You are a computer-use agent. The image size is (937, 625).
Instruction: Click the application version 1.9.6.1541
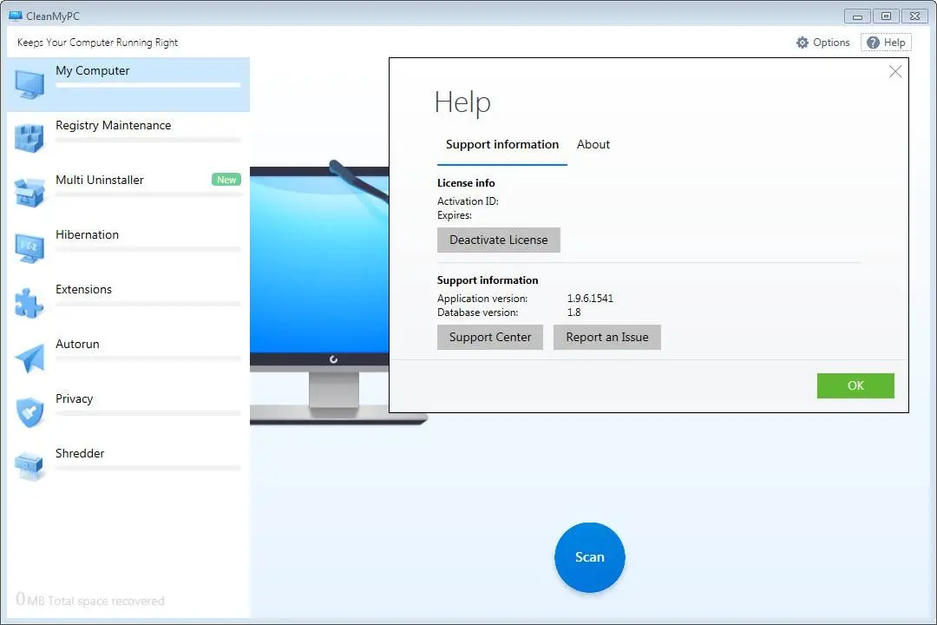tap(591, 299)
